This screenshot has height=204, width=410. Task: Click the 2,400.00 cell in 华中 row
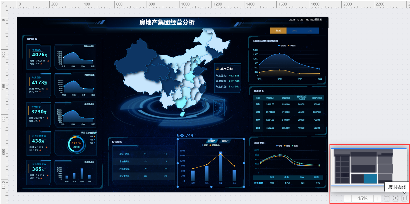[x=286, y=120]
